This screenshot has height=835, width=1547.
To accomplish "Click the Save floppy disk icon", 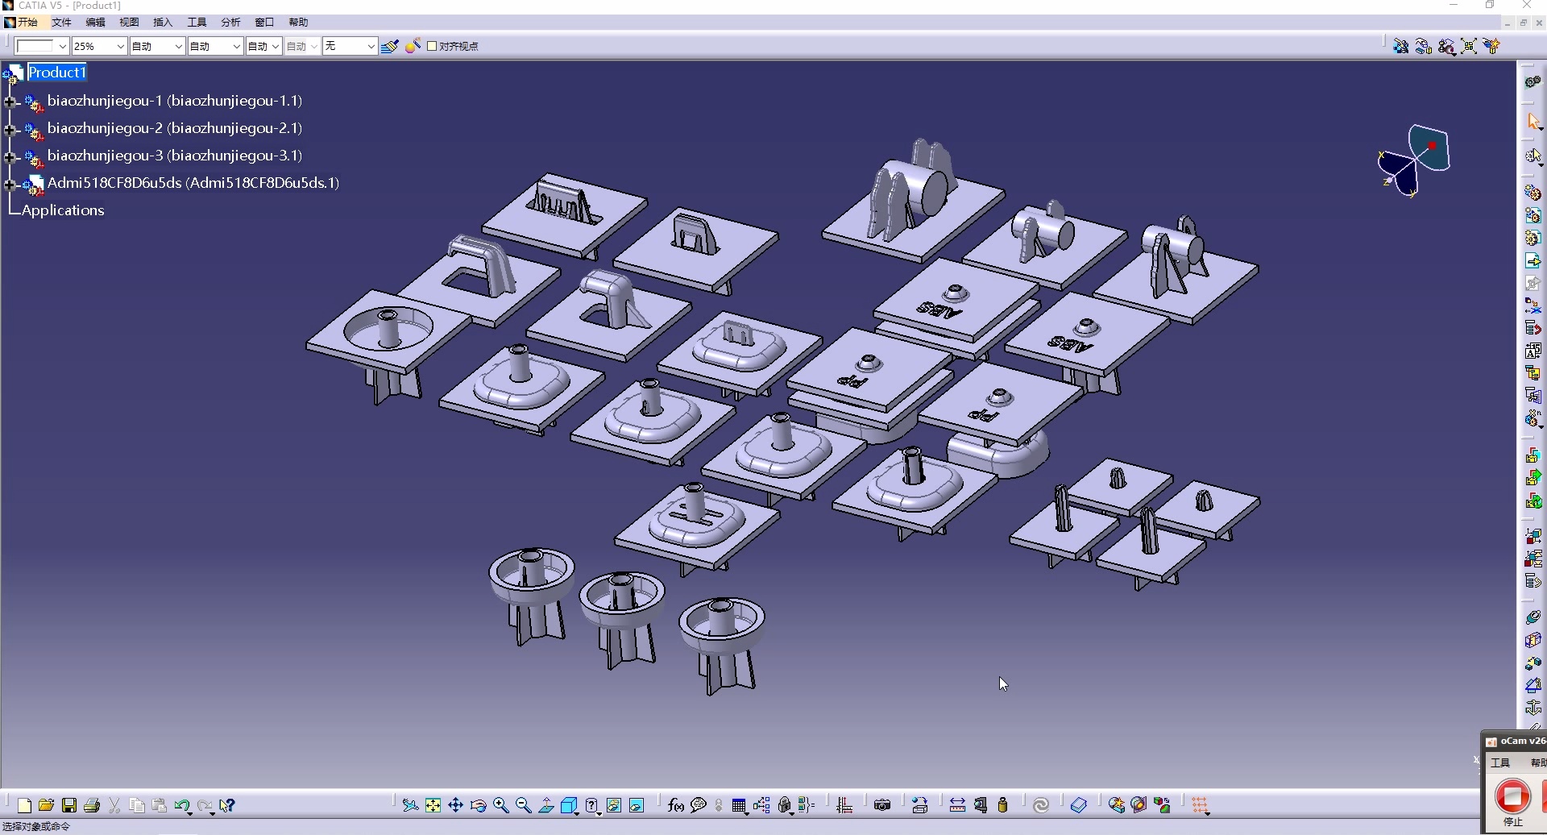I will (69, 805).
